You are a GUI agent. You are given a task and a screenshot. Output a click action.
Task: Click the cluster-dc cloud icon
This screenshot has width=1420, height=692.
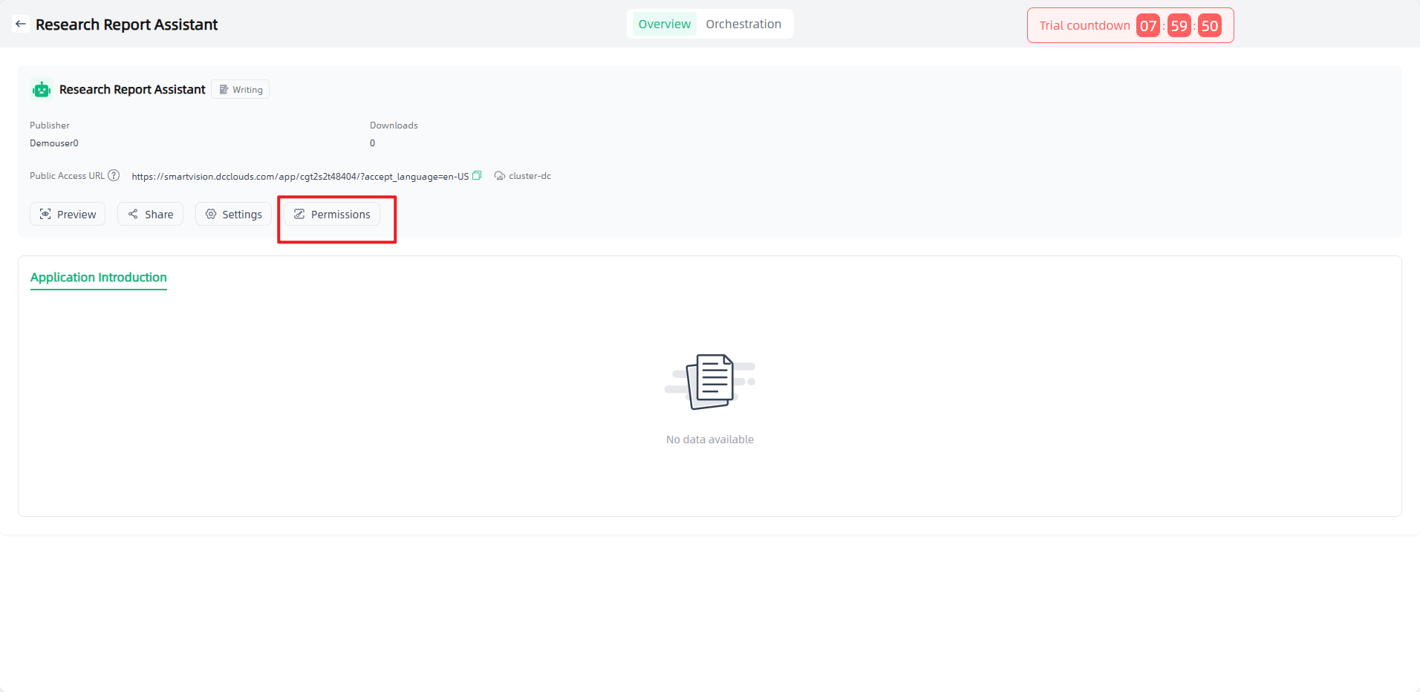click(x=500, y=176)
